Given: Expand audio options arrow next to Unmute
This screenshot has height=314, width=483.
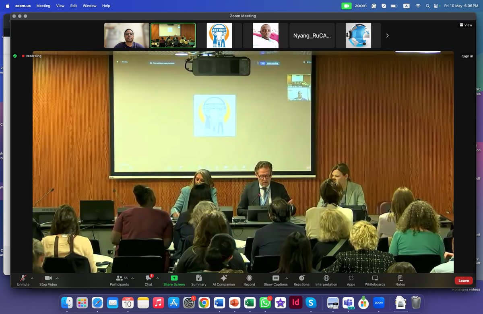Looking at the screenshot, I should (x=32, y=278).
